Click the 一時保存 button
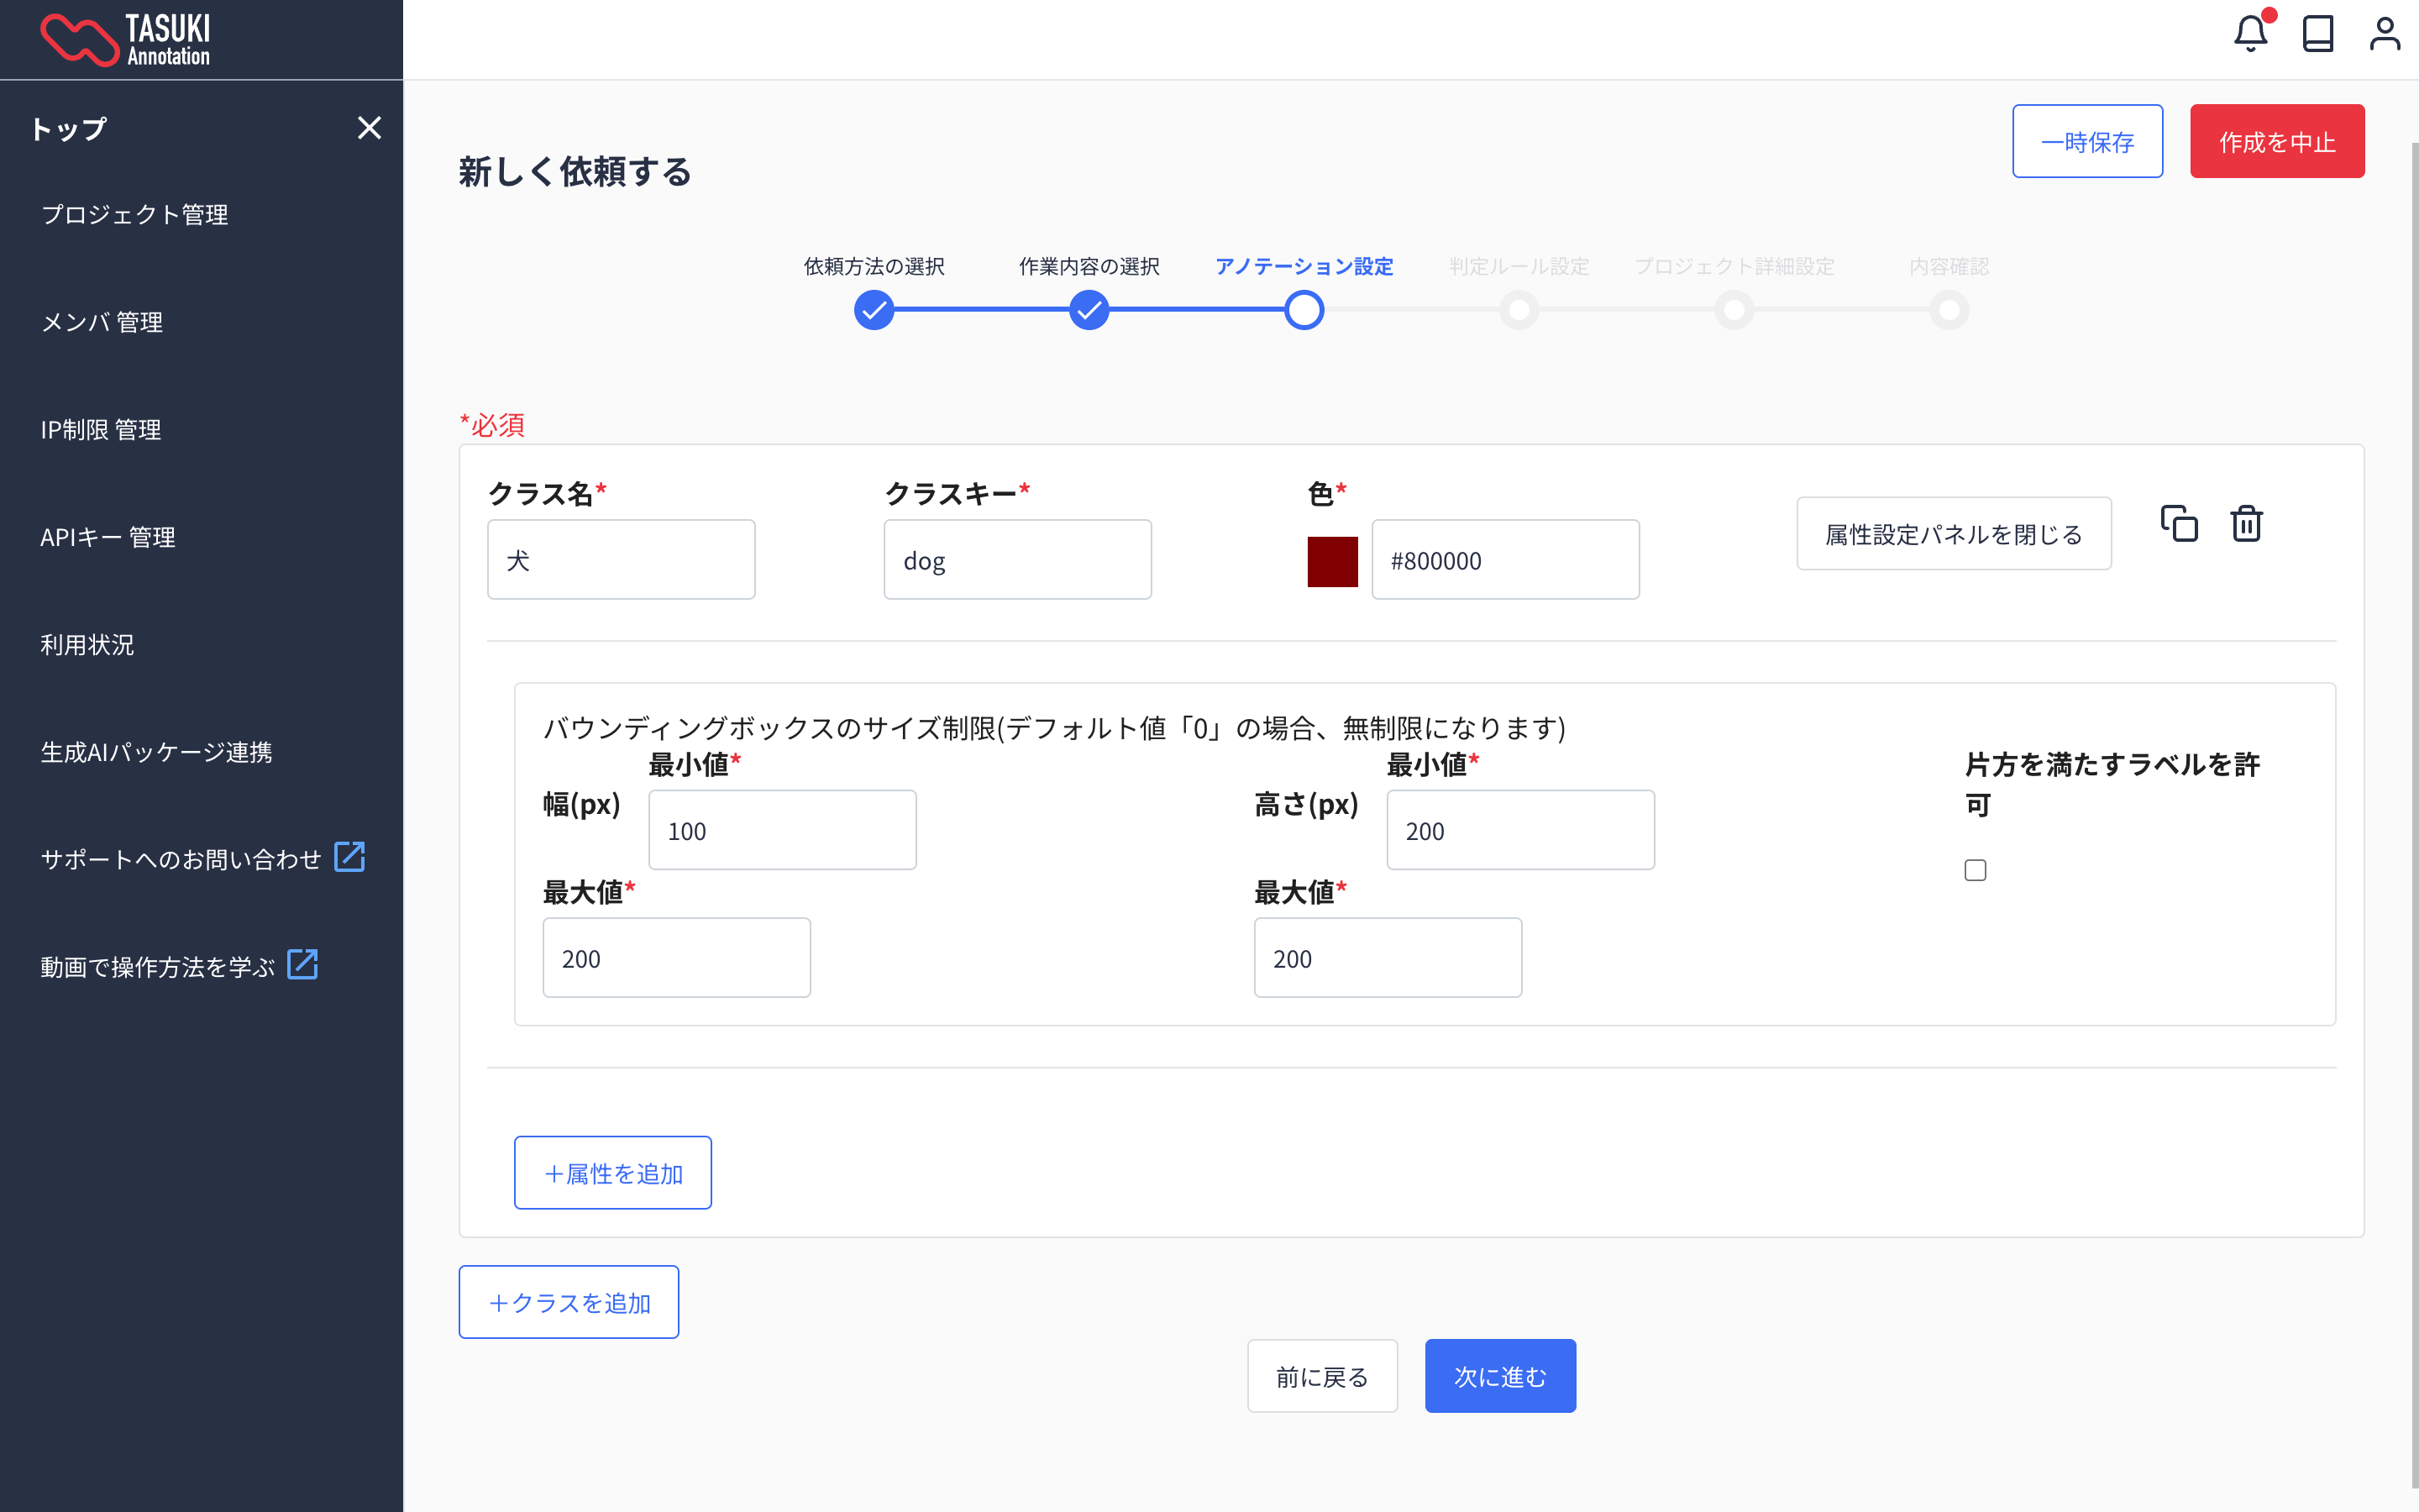 coord(2087,141)
